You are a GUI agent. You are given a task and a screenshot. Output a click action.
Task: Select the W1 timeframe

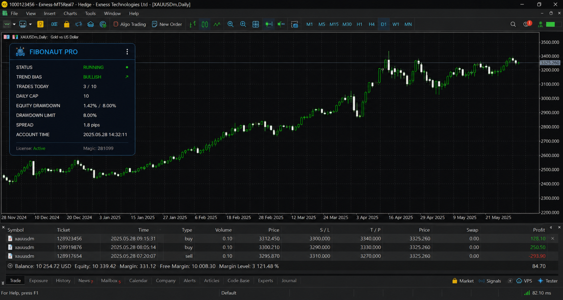tap(396, 24)
